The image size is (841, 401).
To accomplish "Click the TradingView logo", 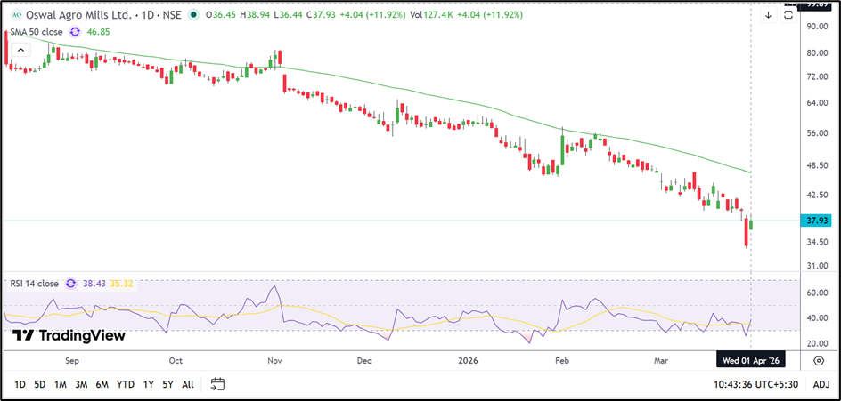I will tap(69, 335).
